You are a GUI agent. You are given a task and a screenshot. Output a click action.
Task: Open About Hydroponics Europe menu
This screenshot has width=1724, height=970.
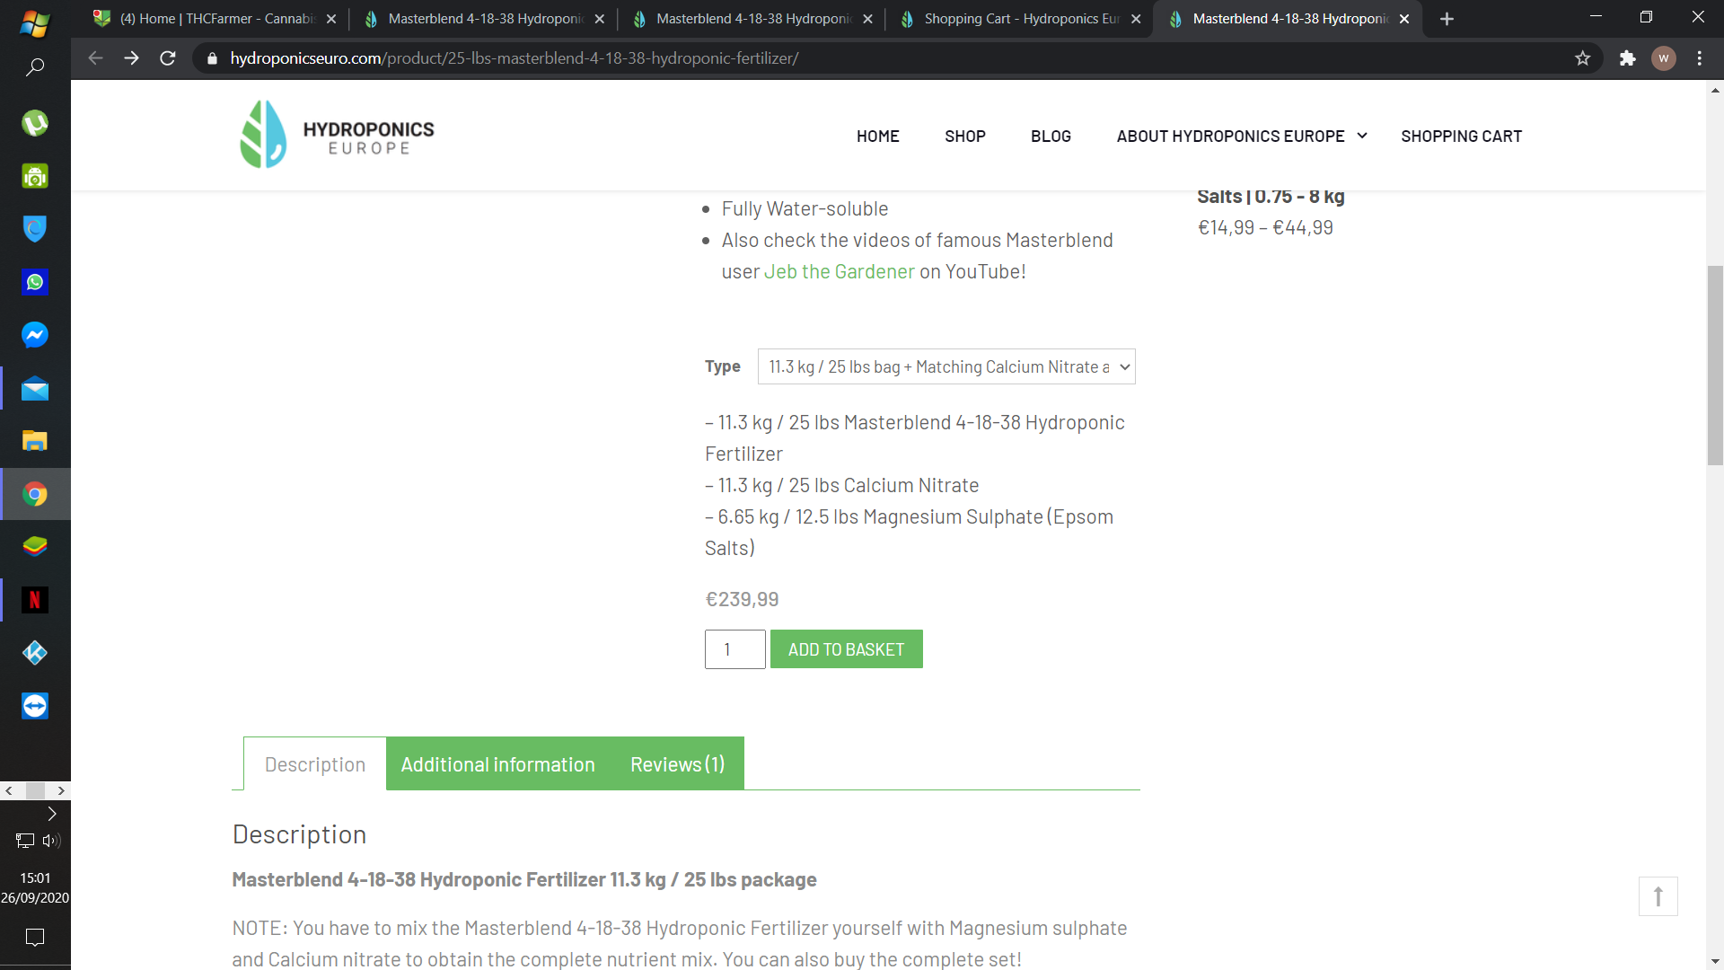click(x=1230, y=137)
